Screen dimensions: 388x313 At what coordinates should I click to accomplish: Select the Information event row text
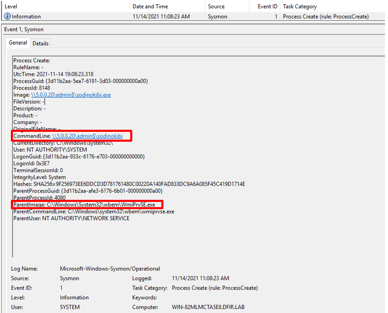click(26, 17)
